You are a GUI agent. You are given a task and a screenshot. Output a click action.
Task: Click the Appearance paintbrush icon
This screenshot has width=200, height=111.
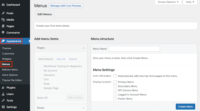coord(3,41)
